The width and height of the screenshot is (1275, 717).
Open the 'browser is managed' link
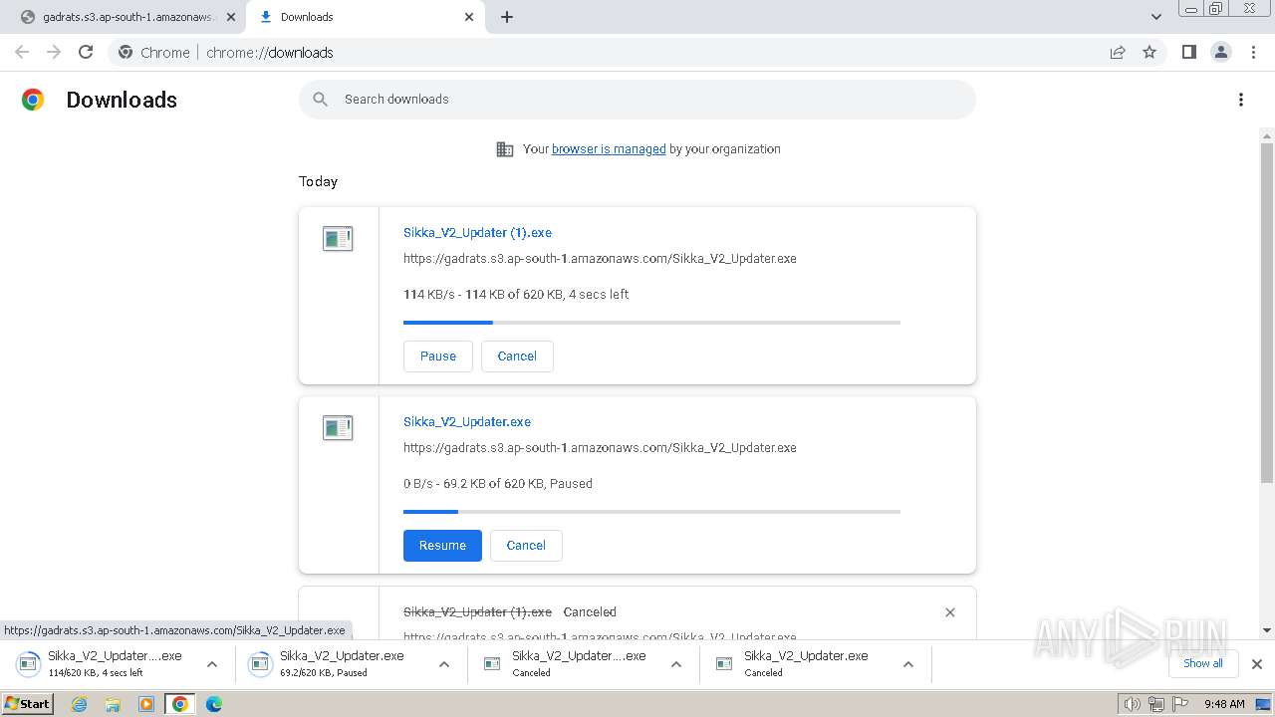click(x=609, y=149)
